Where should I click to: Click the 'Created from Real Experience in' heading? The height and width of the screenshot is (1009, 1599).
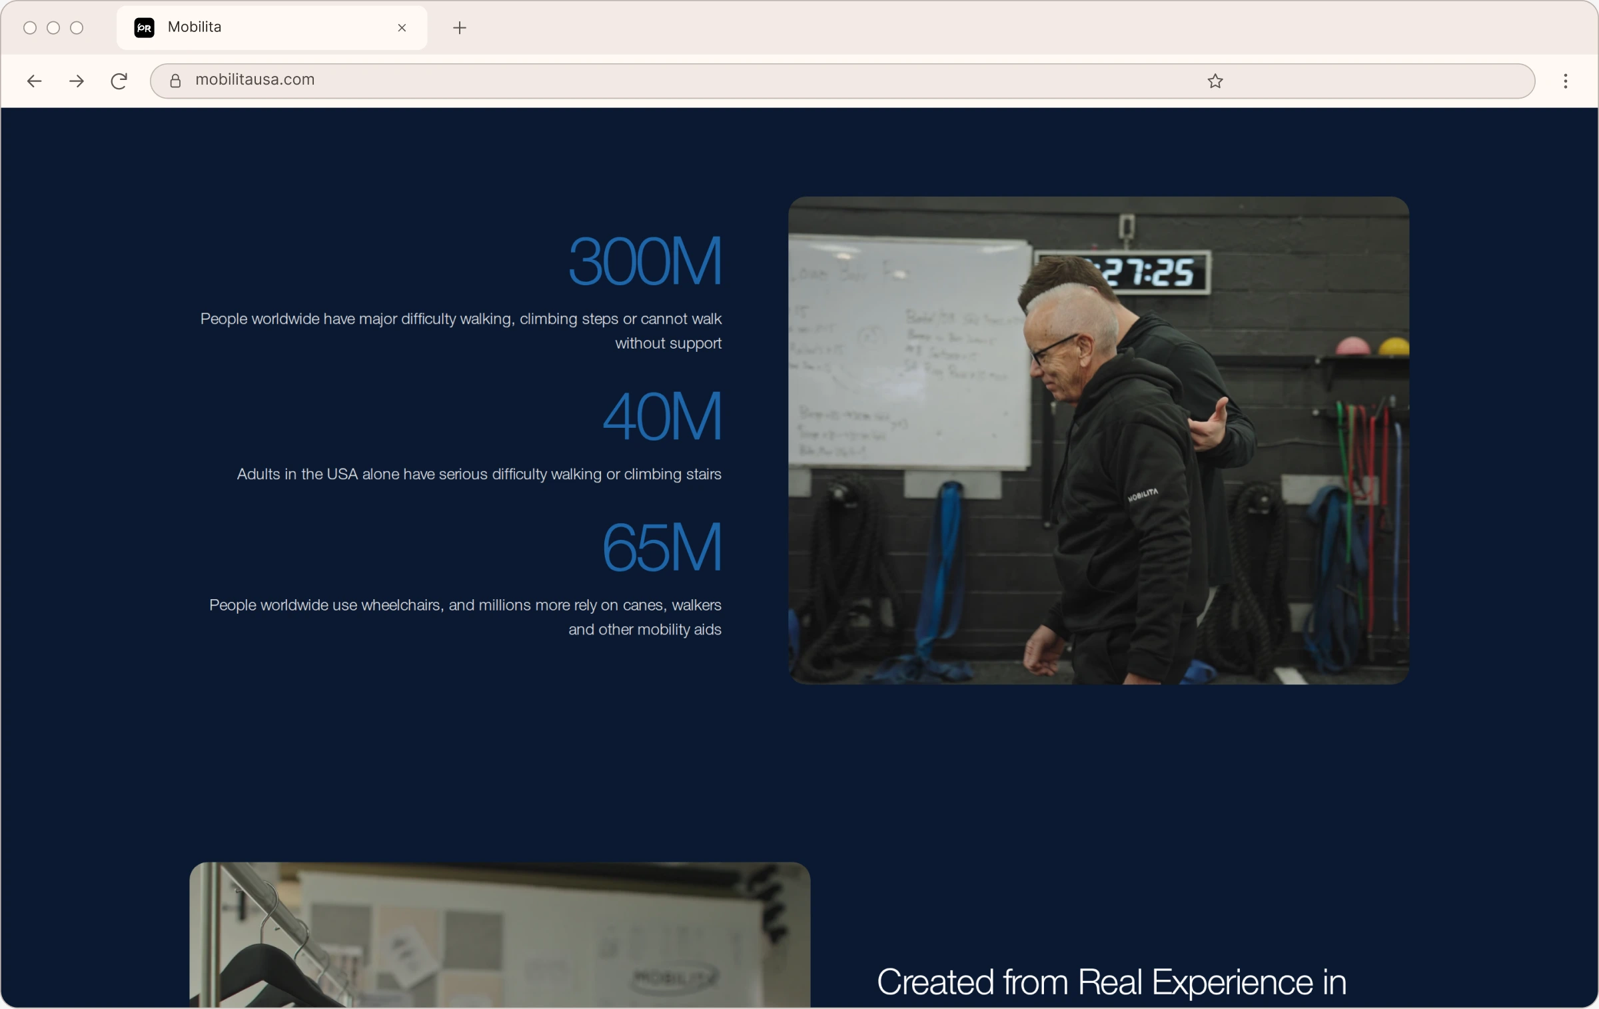point(1111,982)
